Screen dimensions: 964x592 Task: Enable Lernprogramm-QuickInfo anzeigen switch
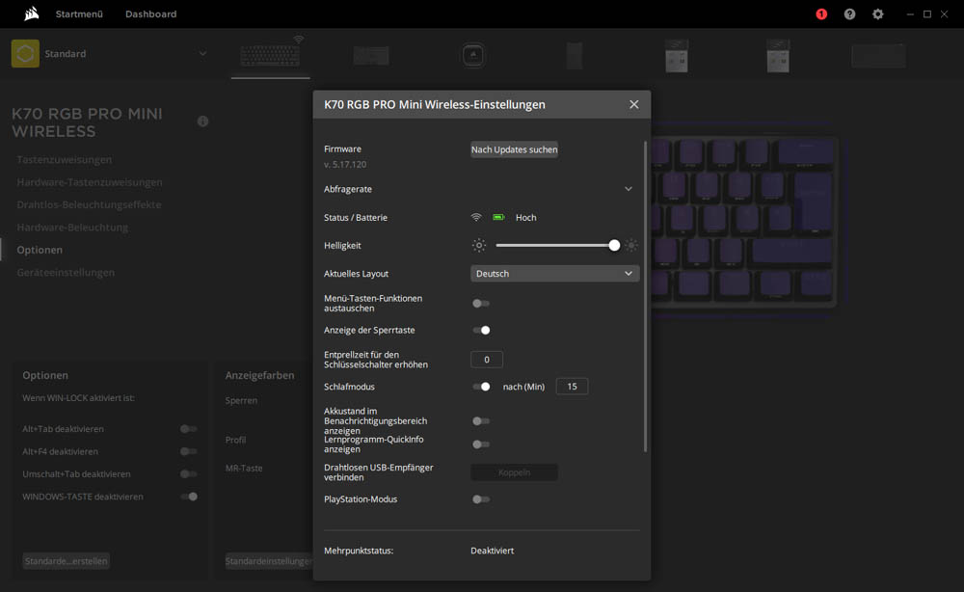pos(481,444)
